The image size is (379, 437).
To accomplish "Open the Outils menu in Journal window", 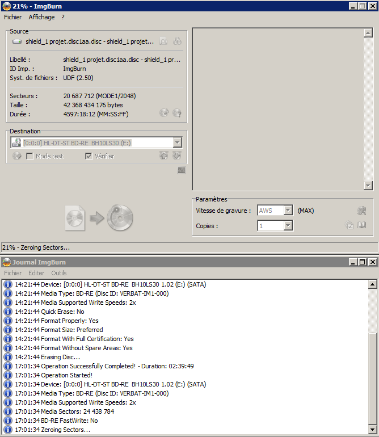I will point(59,273).
